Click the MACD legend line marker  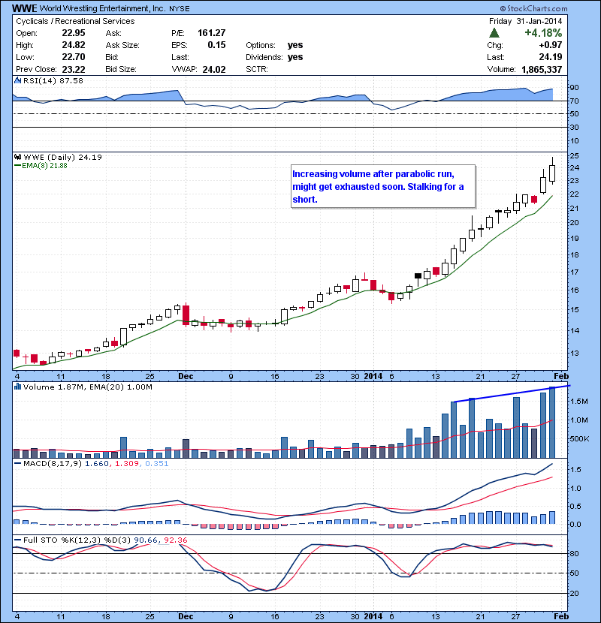[x=17, y=463]
